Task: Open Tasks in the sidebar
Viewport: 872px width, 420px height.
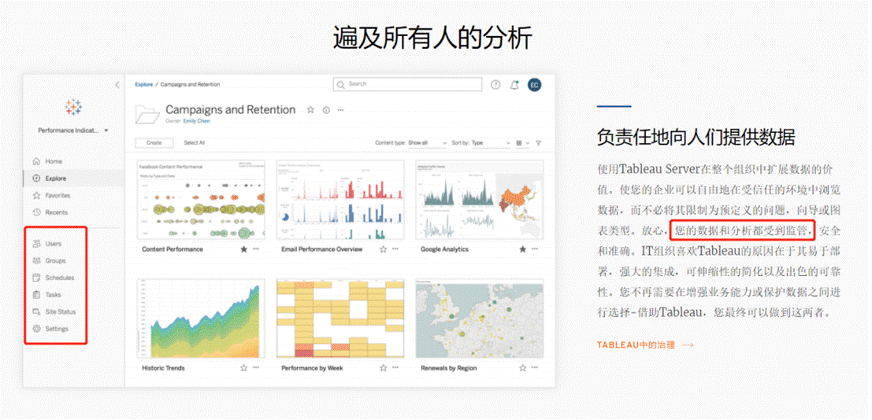Action: click(x=54, y=295)
